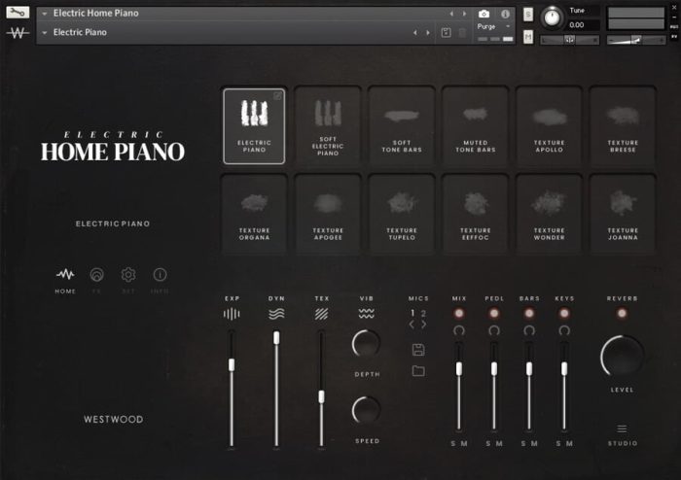The image size is (681, 480).
Task: Adjust the BARS channel fader
Action: click(529, 369)
